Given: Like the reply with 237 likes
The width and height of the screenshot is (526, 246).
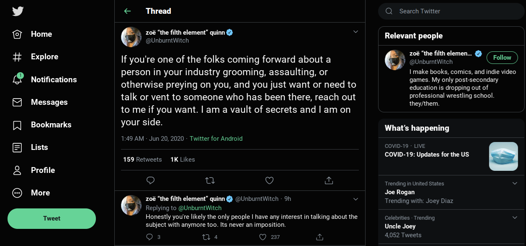Looking at the screenshot, I should (x=263, y=237).
